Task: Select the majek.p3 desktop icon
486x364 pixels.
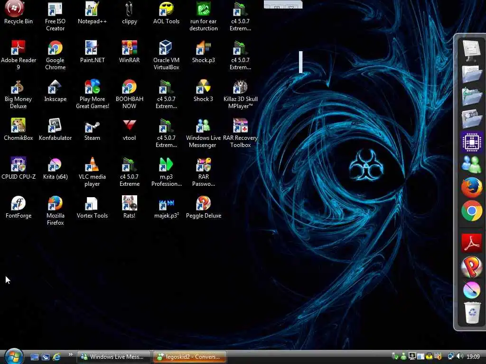Action: tap(166, 207)
